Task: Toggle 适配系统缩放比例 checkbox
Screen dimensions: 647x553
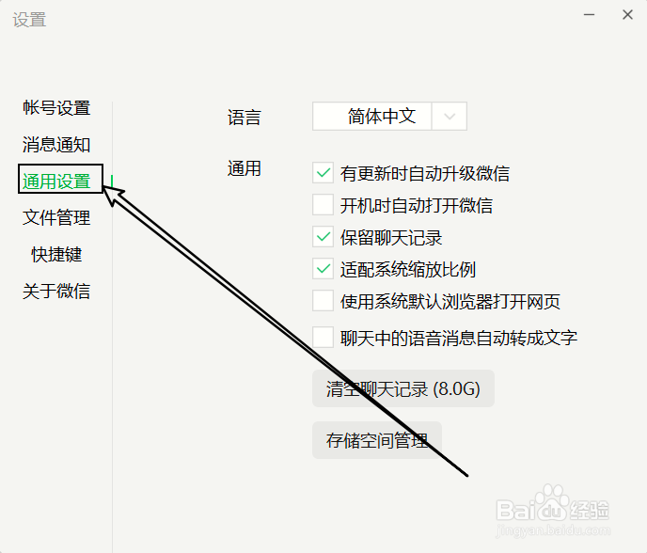Action: [323, 269]
